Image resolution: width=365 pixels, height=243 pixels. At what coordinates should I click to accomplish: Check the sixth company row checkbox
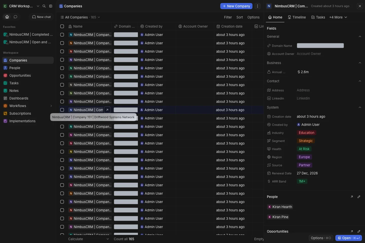(x=62, y=76)
